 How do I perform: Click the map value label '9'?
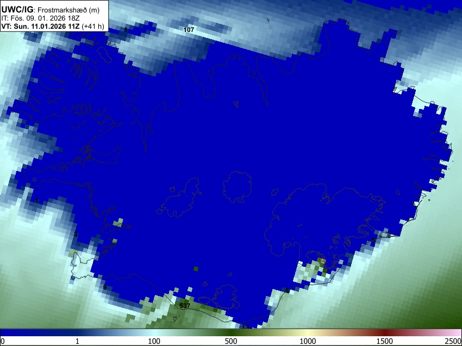coord(104,287)
